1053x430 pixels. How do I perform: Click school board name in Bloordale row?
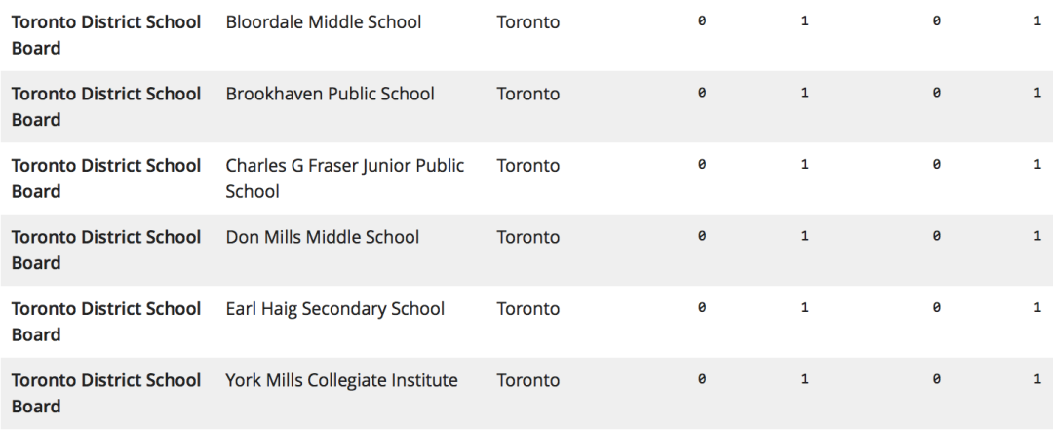[106, 35]
